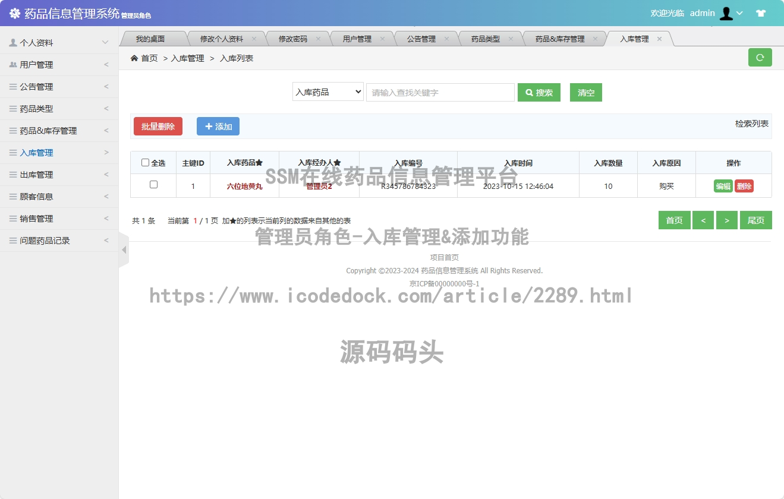The height and width of the screenshot is (499, 784).
Task: Expand the 问题药品记录 sidebar menu
Action: click(106, 241)
